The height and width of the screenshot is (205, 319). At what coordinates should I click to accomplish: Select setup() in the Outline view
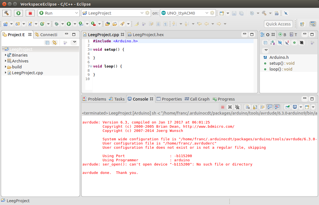275,63
